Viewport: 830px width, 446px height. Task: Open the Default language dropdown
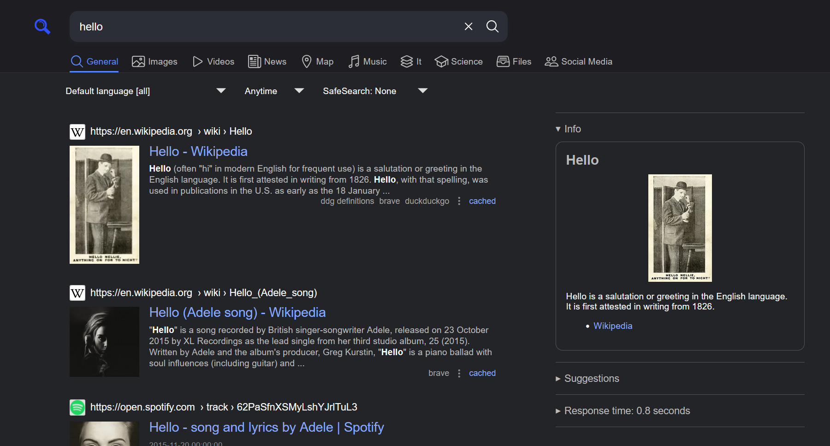[x=145, y=91]
